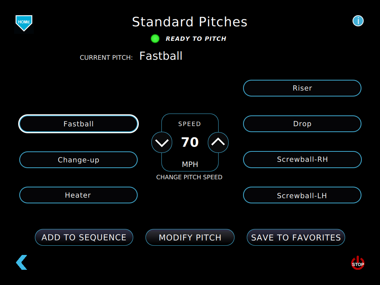The height and width of the screenshot is (285, 380).
Task: Click the Standard Pitches title
Action: (x=190, y=22)
